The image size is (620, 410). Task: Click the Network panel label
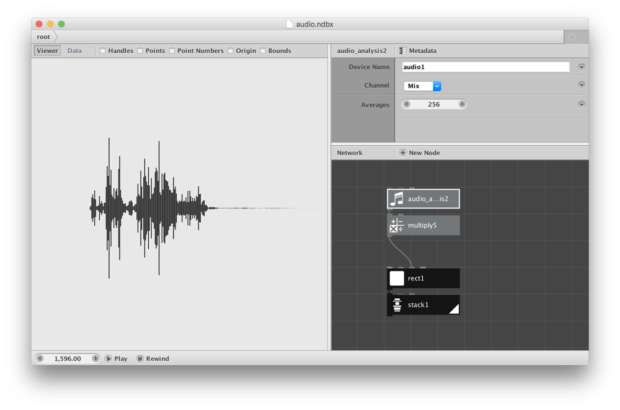click(x=350, y=153)
